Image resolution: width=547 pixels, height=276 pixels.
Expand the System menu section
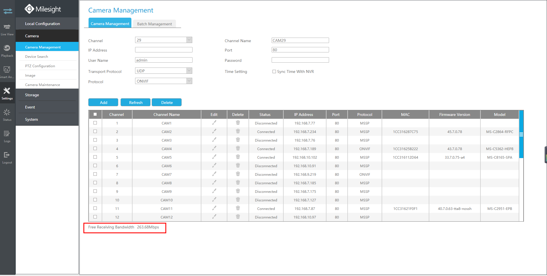click(47, 119)
